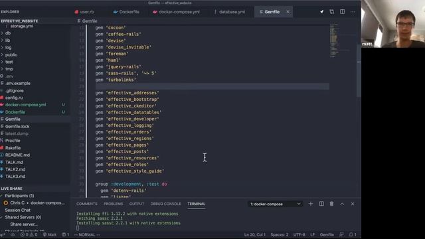Select the TERMINAL panel tab

point(197,204)
